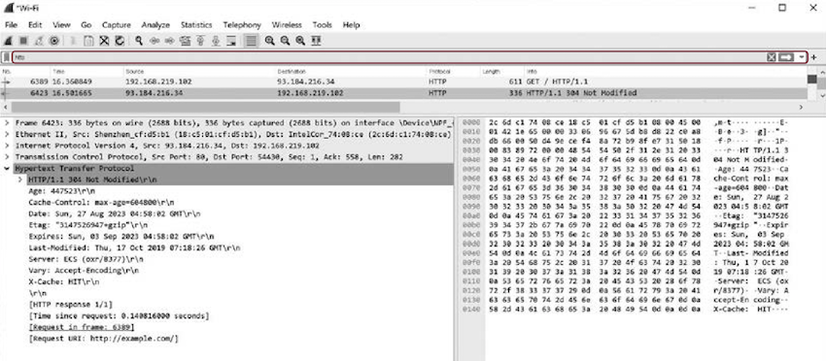Start capturing packets with the shark fin icon
Image resolution: width=826 pixels, height=361 pixels.
tap(9, 41)
